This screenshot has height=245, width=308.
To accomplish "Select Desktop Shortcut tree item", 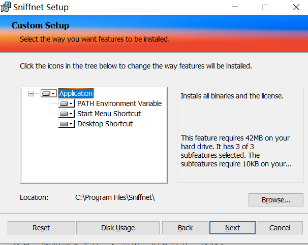I will pos(105,124).
